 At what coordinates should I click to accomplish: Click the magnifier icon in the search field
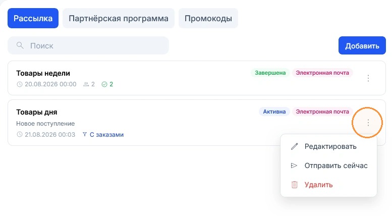pyautogui.click(x=20, y=45)
